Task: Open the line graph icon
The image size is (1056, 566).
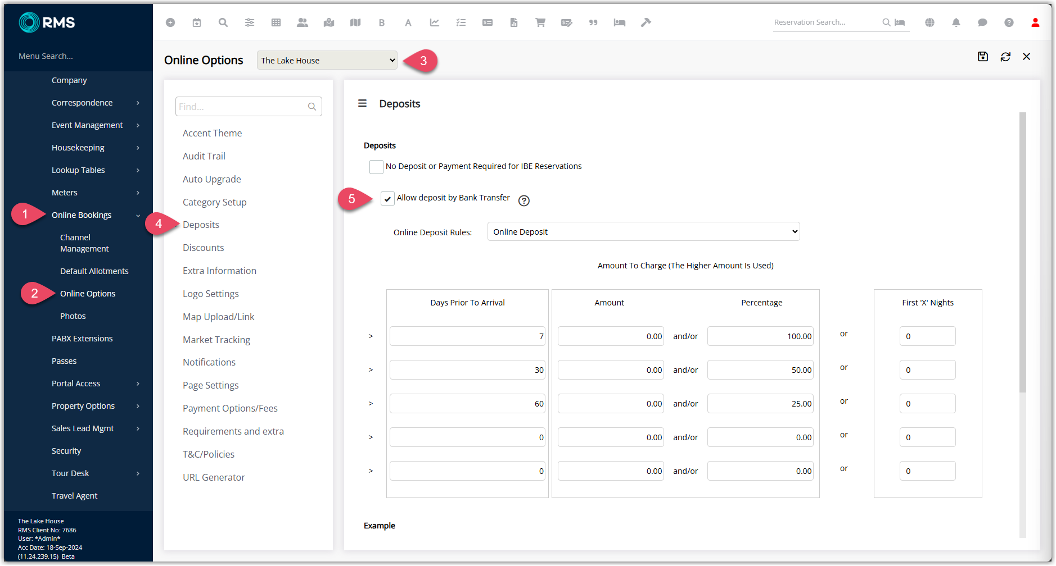Action: (x=435, y=22)
